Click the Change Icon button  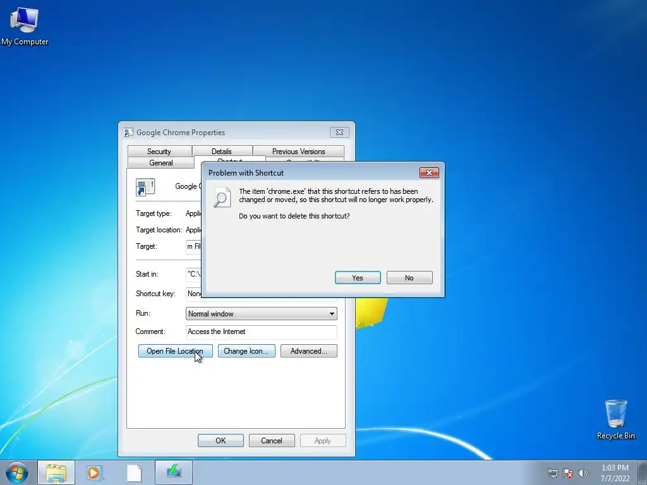pos(246,351)
